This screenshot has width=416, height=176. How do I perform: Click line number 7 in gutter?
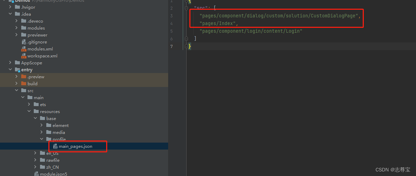[x=171, y=46]
